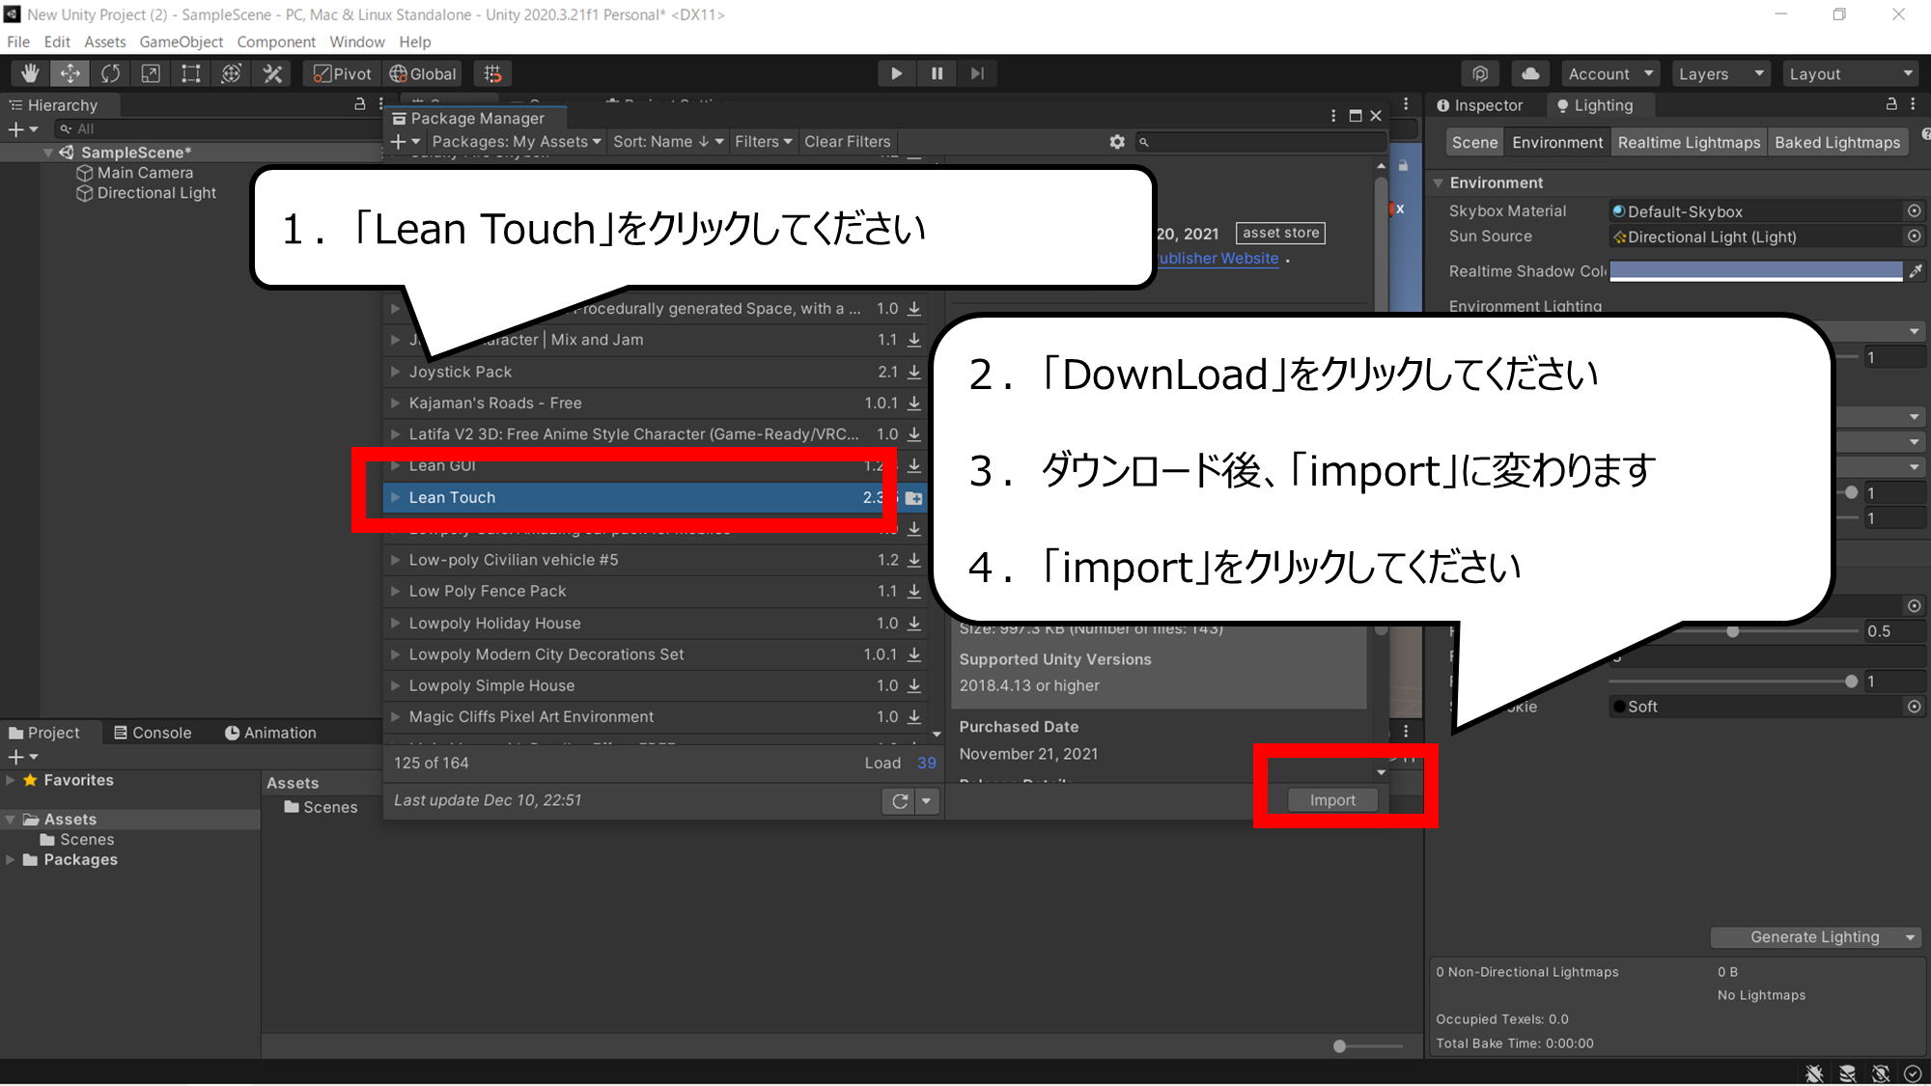The width and height of the screenshot is (1931, 1086).
Task: Switch to the Baked Lightmaps tab
Action: pos(1837,143)
